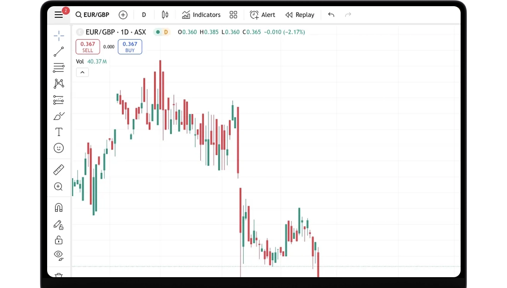Screen dimensions: 507x288
Task: Click the red notification badge showing 2
Action: click(x=66, y=10)
